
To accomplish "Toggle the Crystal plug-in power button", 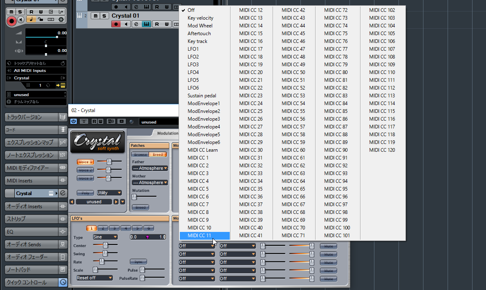I will coord(74,121).
